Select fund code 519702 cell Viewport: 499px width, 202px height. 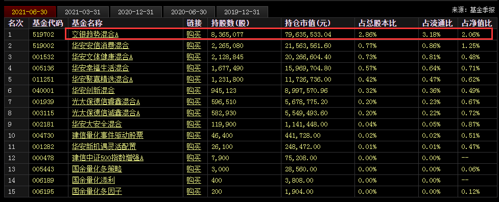tap(43, 35)
